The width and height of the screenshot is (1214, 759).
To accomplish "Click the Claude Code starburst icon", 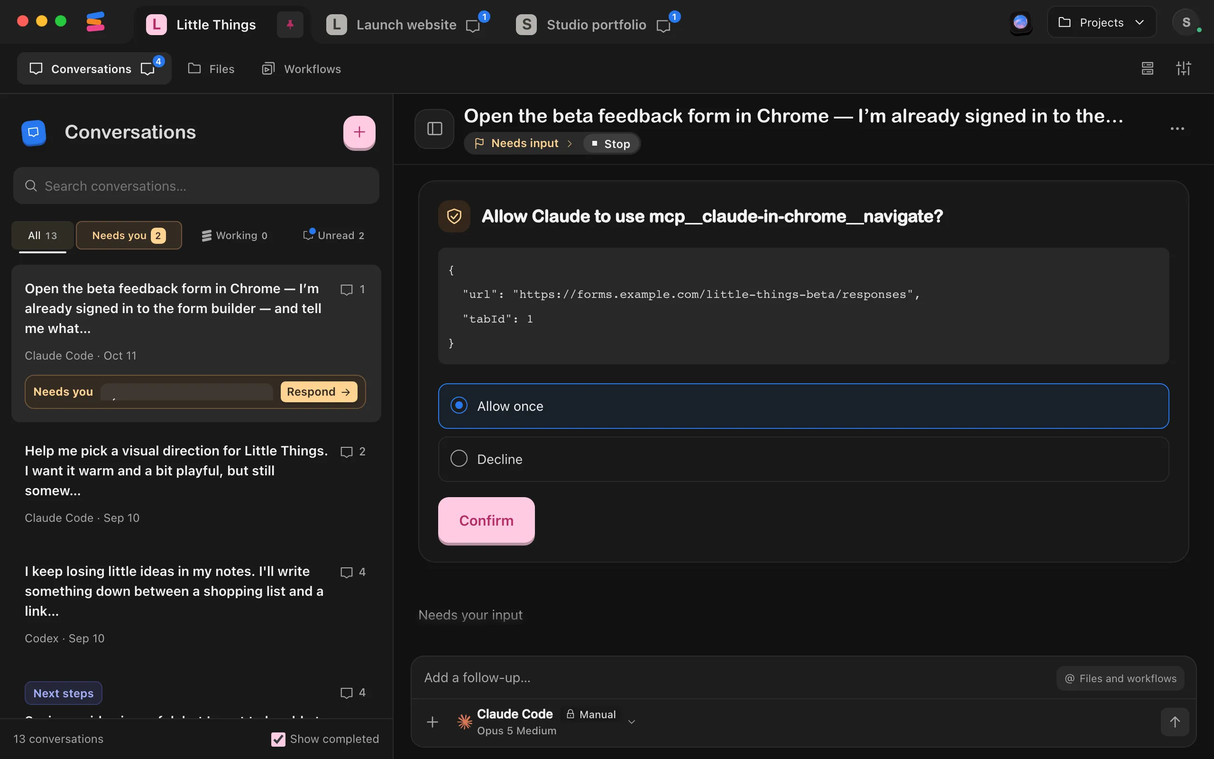I will tap(465, 722).
